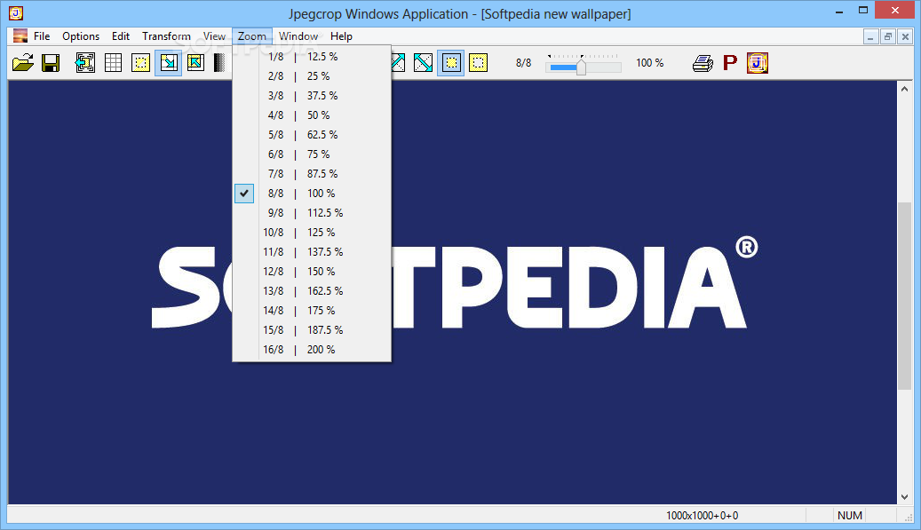Click the red P icon

coord(729,63)
